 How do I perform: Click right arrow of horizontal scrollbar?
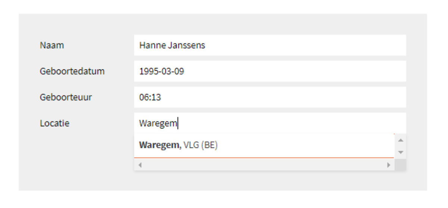388,165
